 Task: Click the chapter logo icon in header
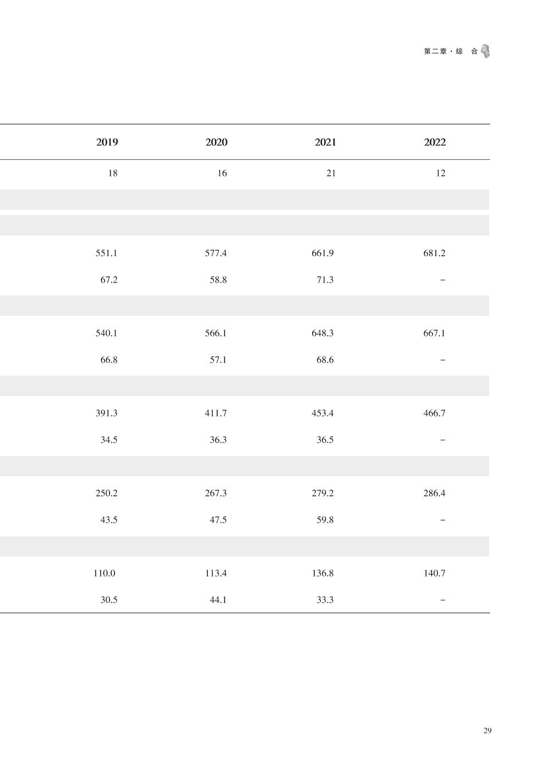pyautogui.click(x=486, y=51)
